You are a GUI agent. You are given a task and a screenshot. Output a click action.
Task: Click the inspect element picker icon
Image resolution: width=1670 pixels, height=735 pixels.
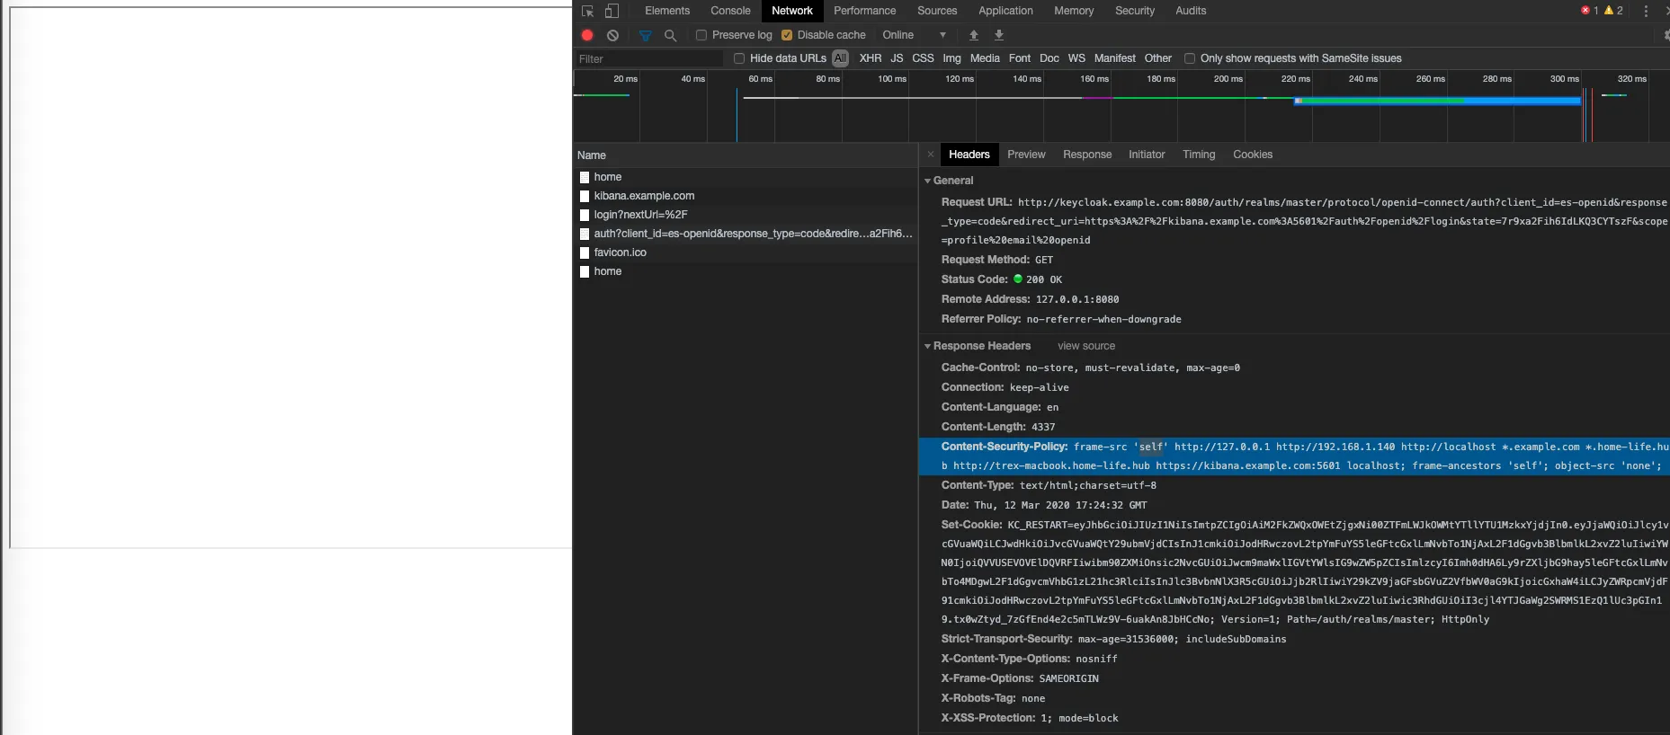pyautogui.click(x=587, y=11)
